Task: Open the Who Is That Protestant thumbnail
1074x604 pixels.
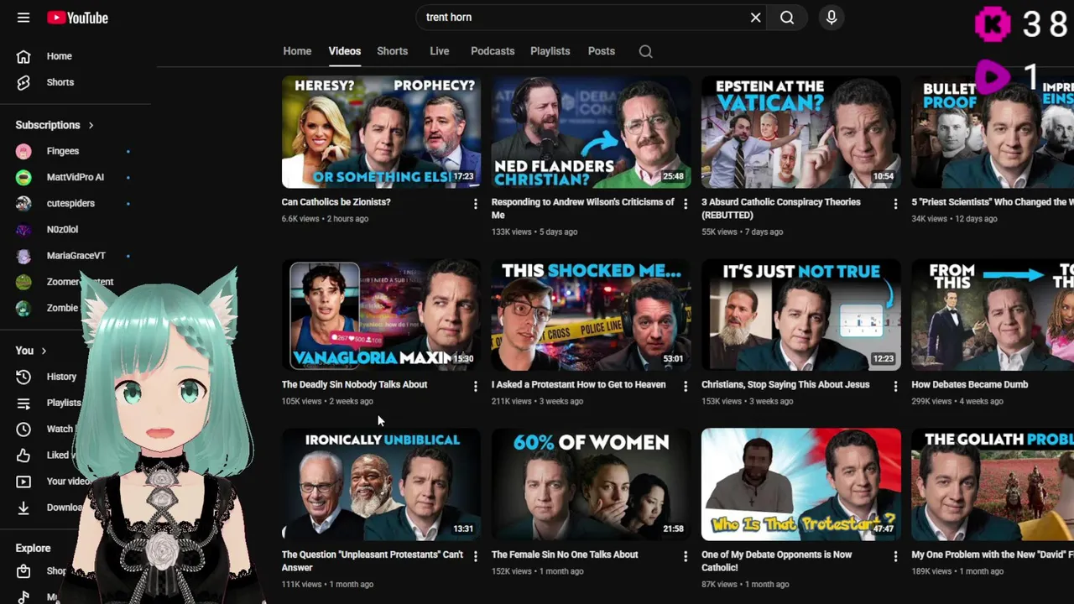Action: coord(801,485)
